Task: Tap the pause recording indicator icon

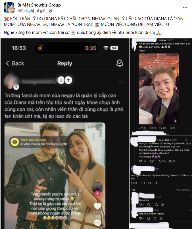Action: (40, 48)
